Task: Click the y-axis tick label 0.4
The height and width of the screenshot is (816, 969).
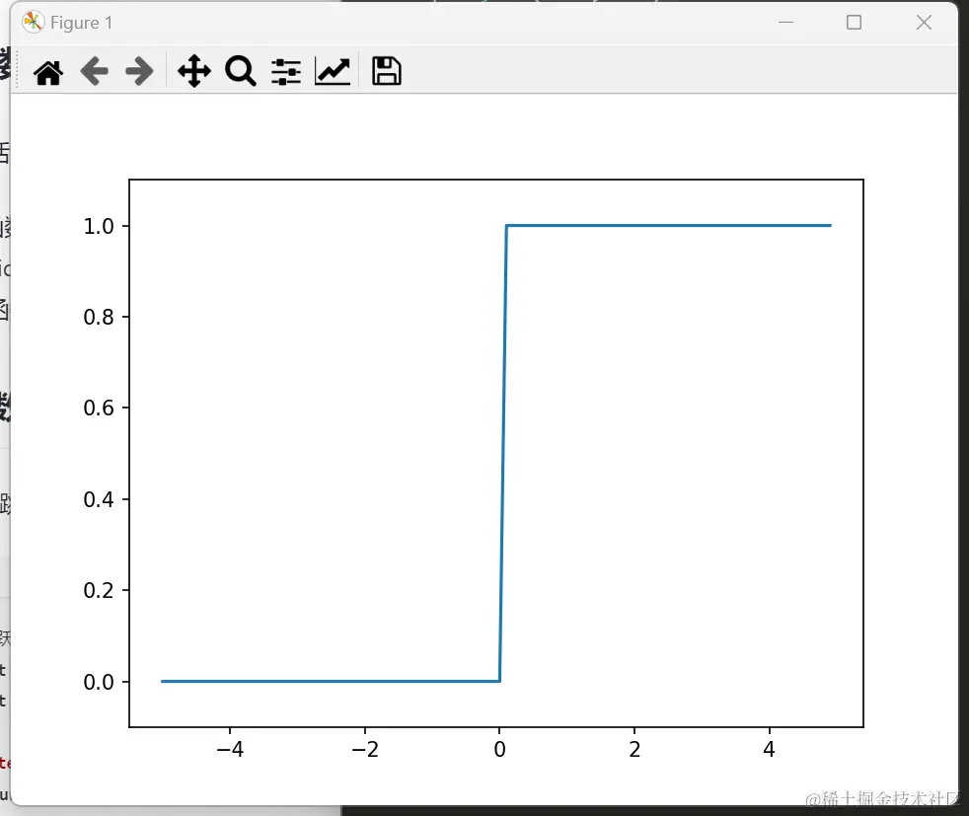Action: [x=99, y=499]
